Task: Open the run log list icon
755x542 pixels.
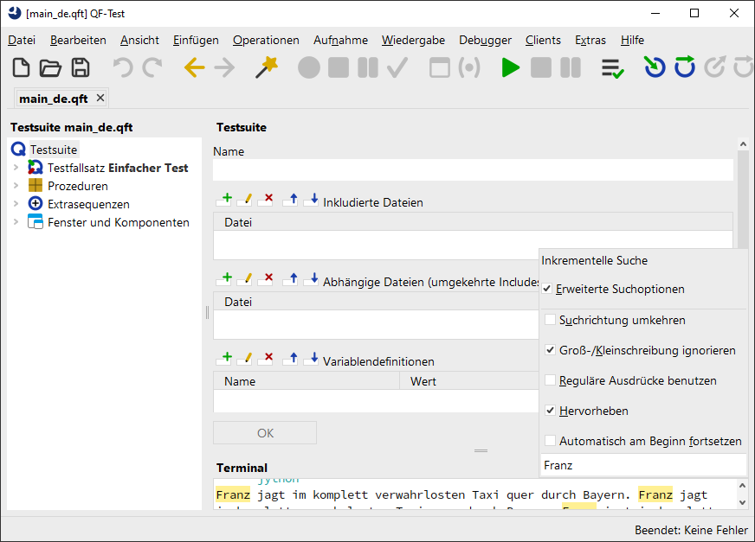Action: pyautogui.click(x=612, y=68)
